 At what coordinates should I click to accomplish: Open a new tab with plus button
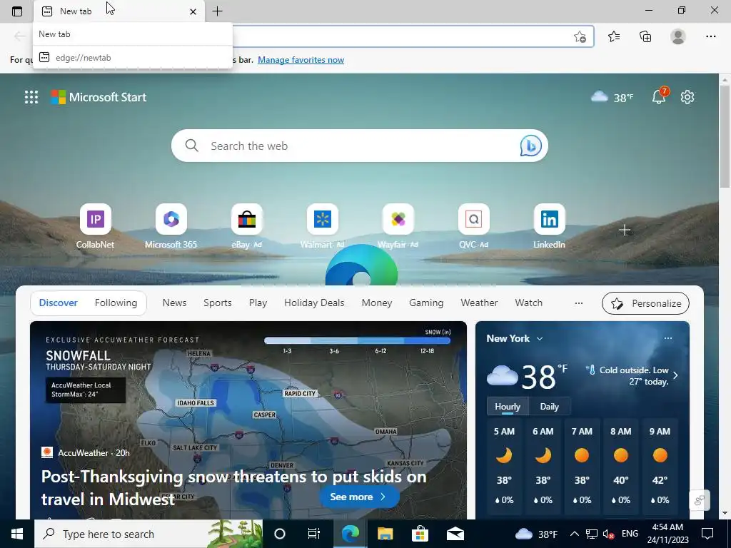(x=217, y=11)
